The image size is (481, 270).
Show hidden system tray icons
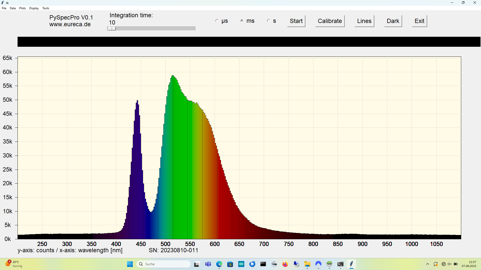pyautogui.click(x=428, y=264)
